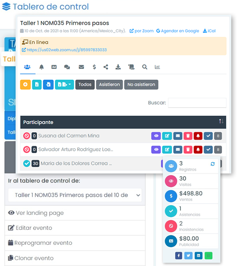Click the Tablero de control layers logo
The width and height of the screenshot is (240, 266).
[x=6, y=7]
